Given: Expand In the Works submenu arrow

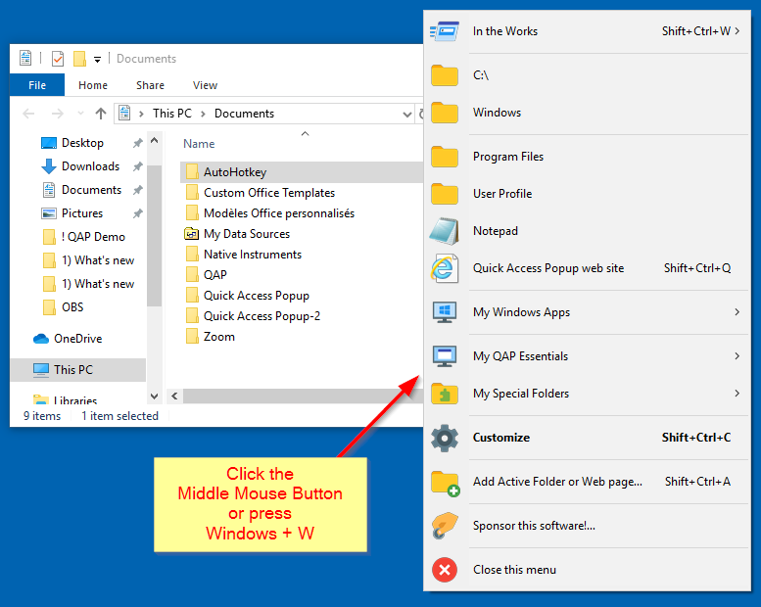Looking at the screenshot, I should [737, 31].
